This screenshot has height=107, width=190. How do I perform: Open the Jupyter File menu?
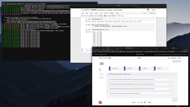pos(83,13)
